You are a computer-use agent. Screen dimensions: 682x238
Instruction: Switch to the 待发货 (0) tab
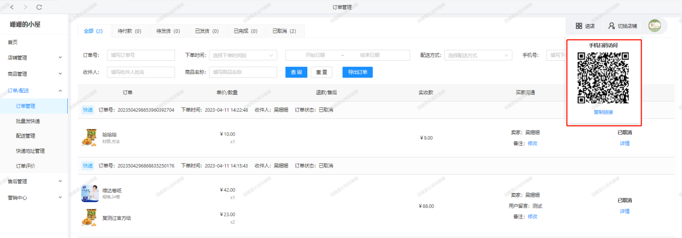(x=168, y=31)
